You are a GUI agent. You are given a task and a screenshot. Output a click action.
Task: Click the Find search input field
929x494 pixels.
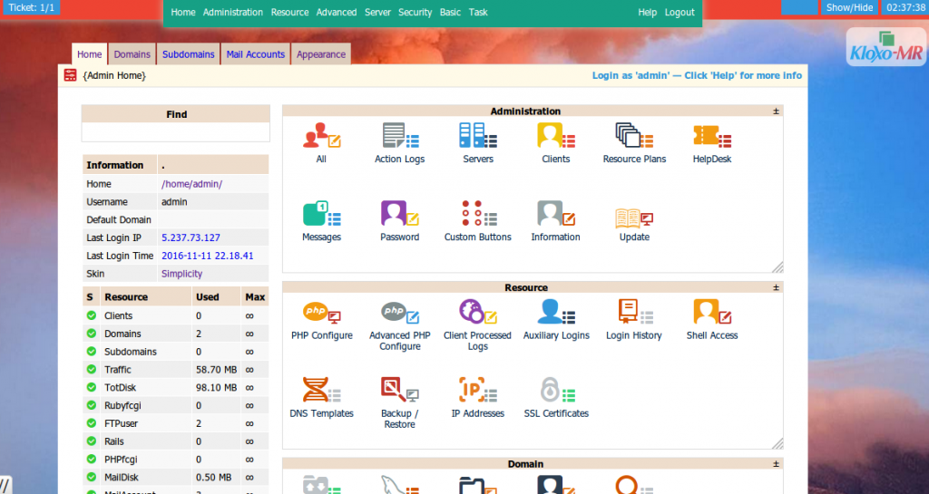176,132
